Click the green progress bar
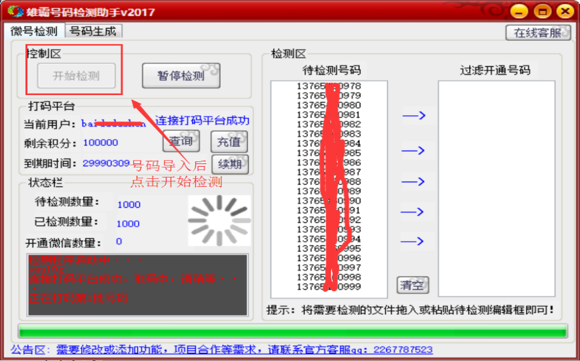Viewport: 580px width, 361px height. click(292, 331)
